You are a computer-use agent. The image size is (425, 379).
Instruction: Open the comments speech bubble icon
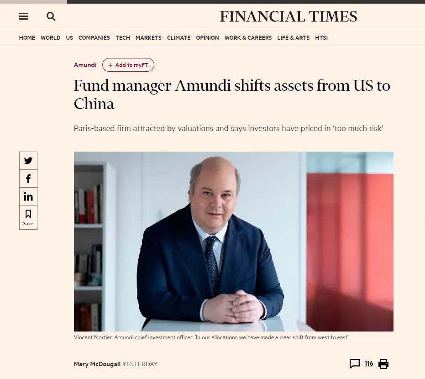point(354,364)
